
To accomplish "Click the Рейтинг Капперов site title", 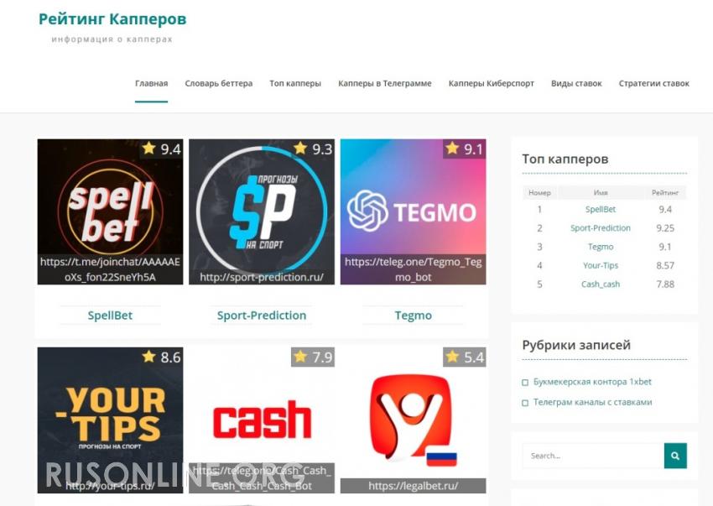I will 112,19.
